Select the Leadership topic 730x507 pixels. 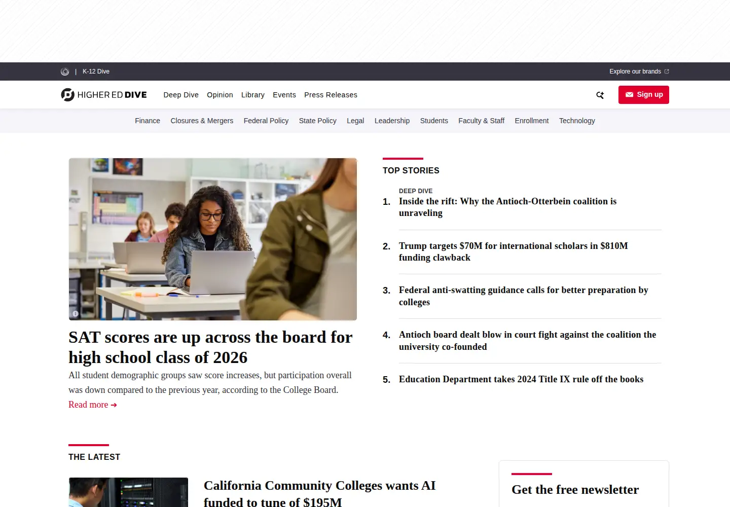point(392,121)
